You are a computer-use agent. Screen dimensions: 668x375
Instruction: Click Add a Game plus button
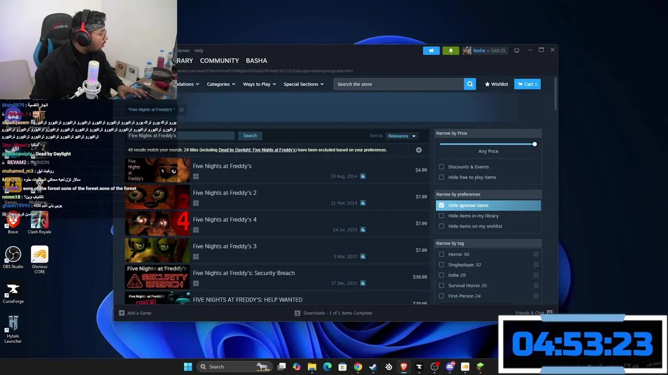tap(122, 313)
